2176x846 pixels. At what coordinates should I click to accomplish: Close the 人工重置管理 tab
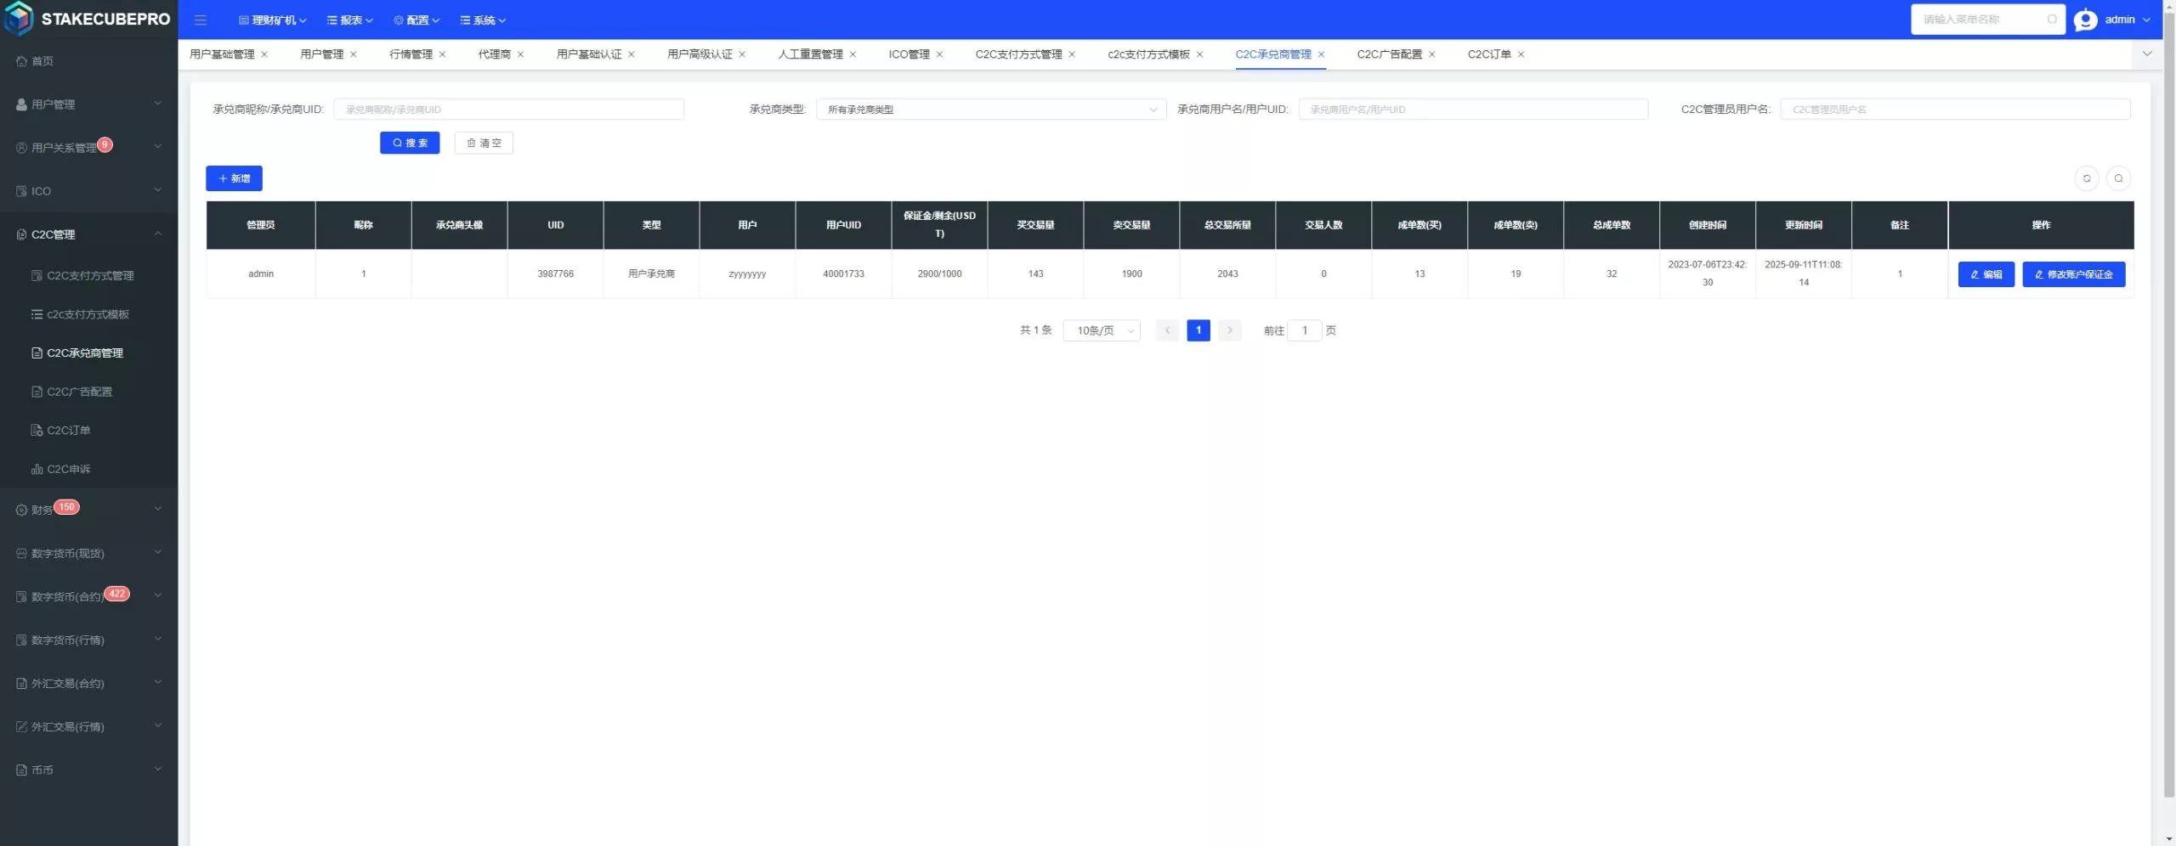tap(853, 54)
